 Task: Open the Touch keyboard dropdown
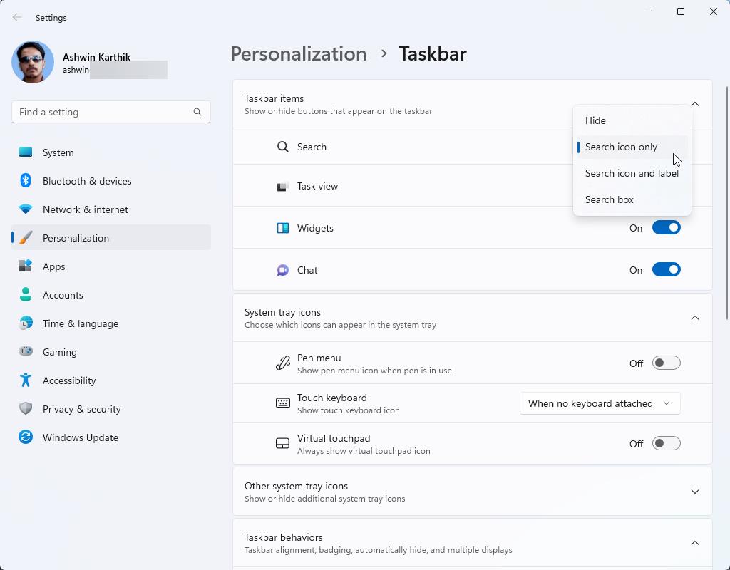[600, 403]
